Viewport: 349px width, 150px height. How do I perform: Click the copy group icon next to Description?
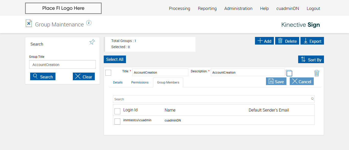tap(289, 73)
